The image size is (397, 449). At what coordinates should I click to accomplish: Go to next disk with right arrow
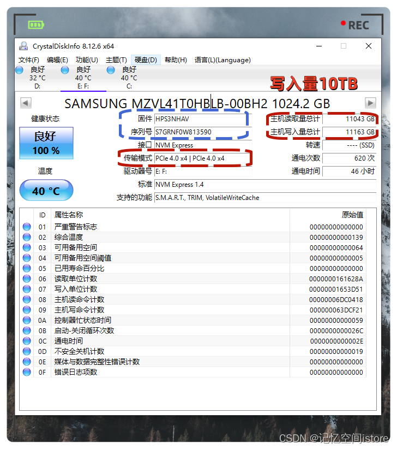click(370, 103)
